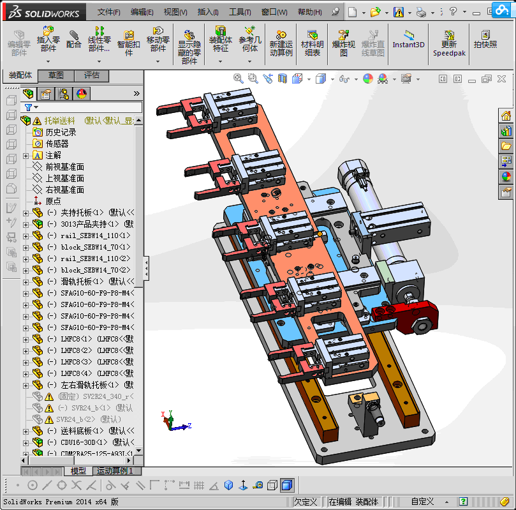The width and height of the screenshot is (516, 510).
Task: Open View Orientation icon
Action: [x=297, y=79]
